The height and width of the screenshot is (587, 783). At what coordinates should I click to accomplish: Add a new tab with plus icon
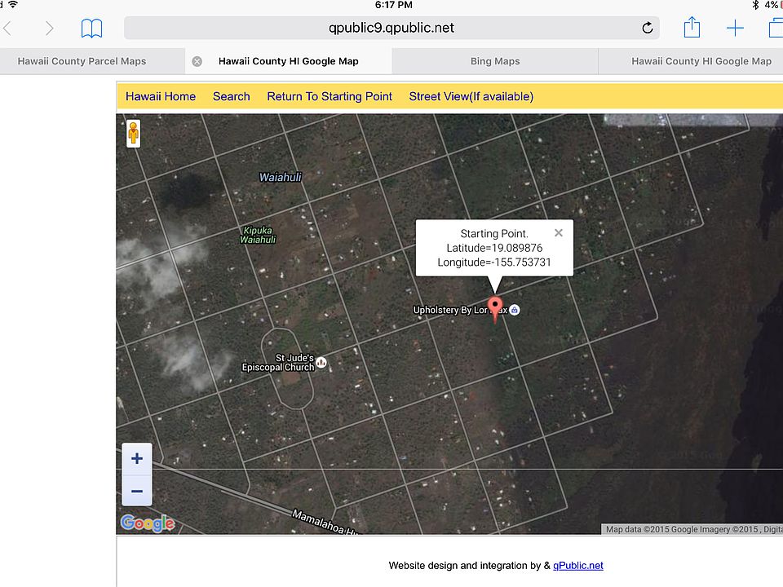point(735,29)
